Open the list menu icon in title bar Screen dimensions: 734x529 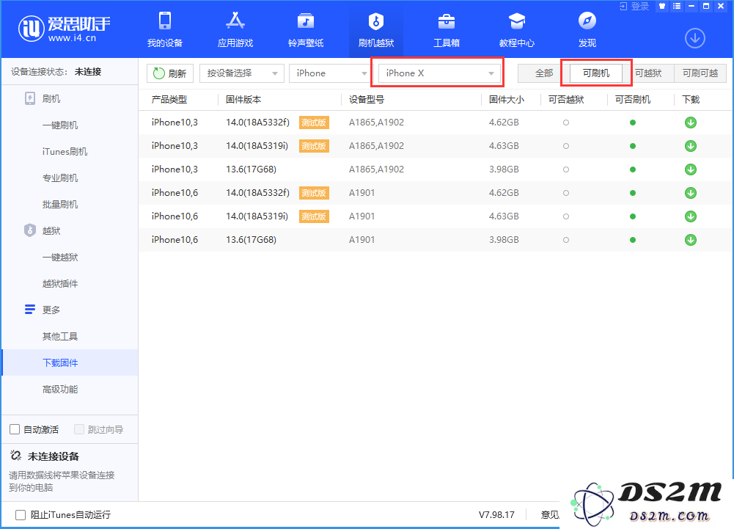[x=676, y=6]
